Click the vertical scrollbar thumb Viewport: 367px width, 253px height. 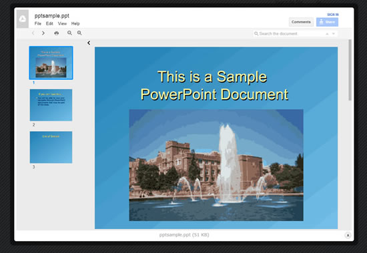350,70
